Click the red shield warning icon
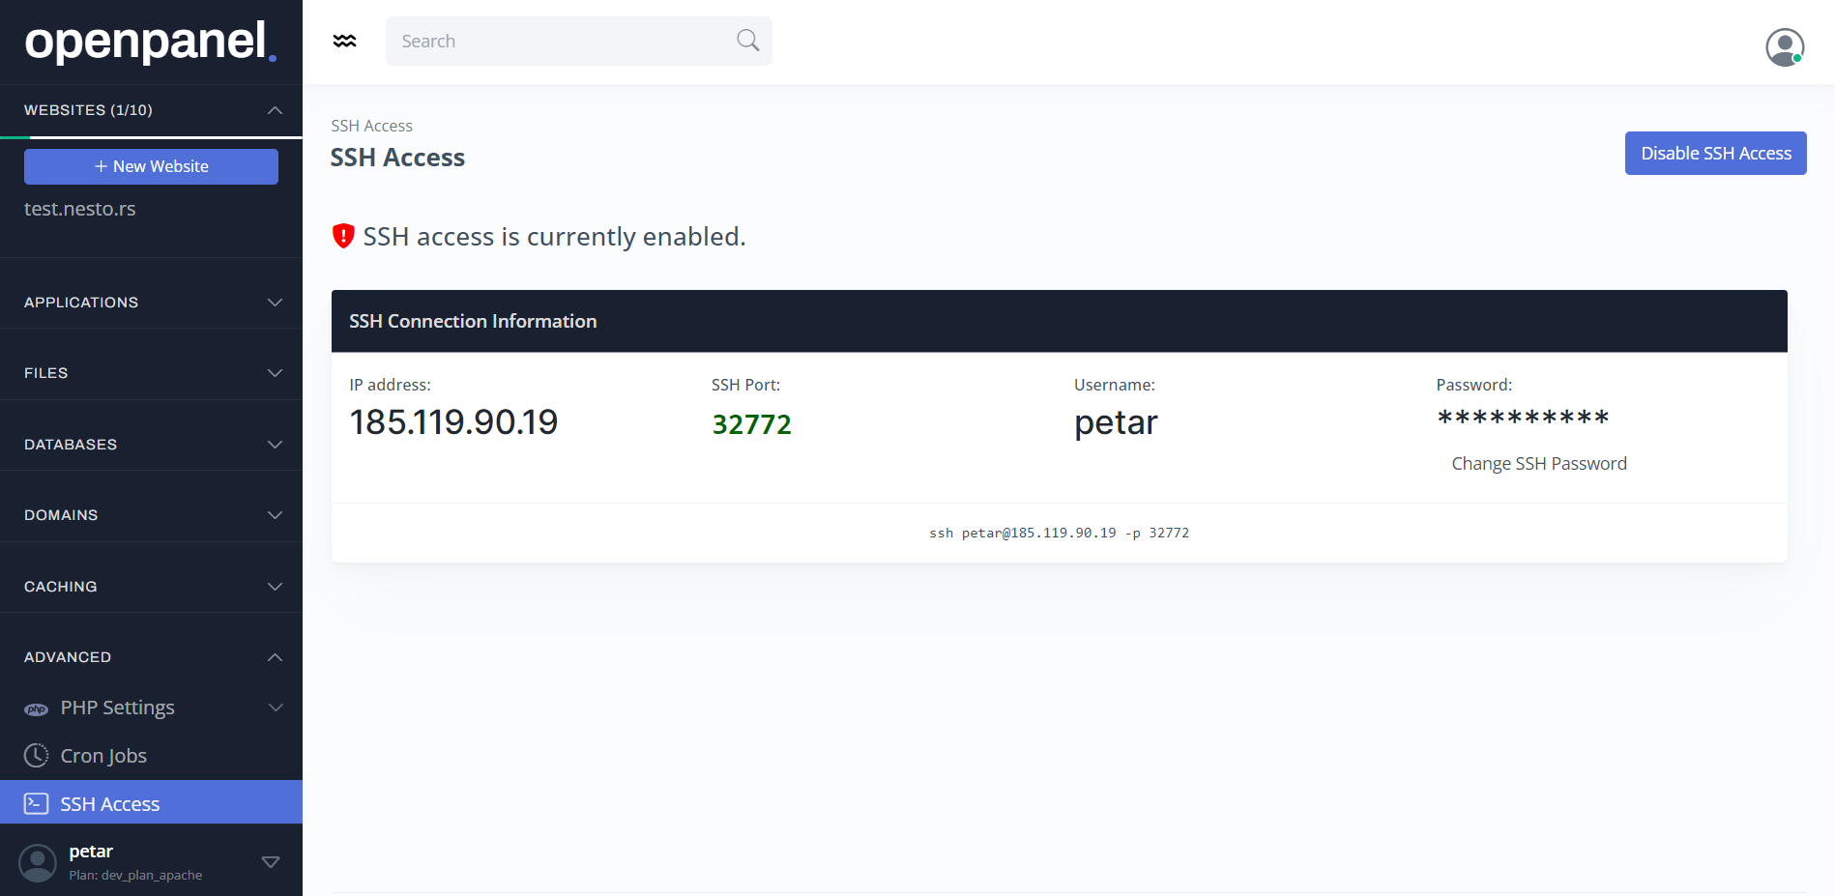 343,236
